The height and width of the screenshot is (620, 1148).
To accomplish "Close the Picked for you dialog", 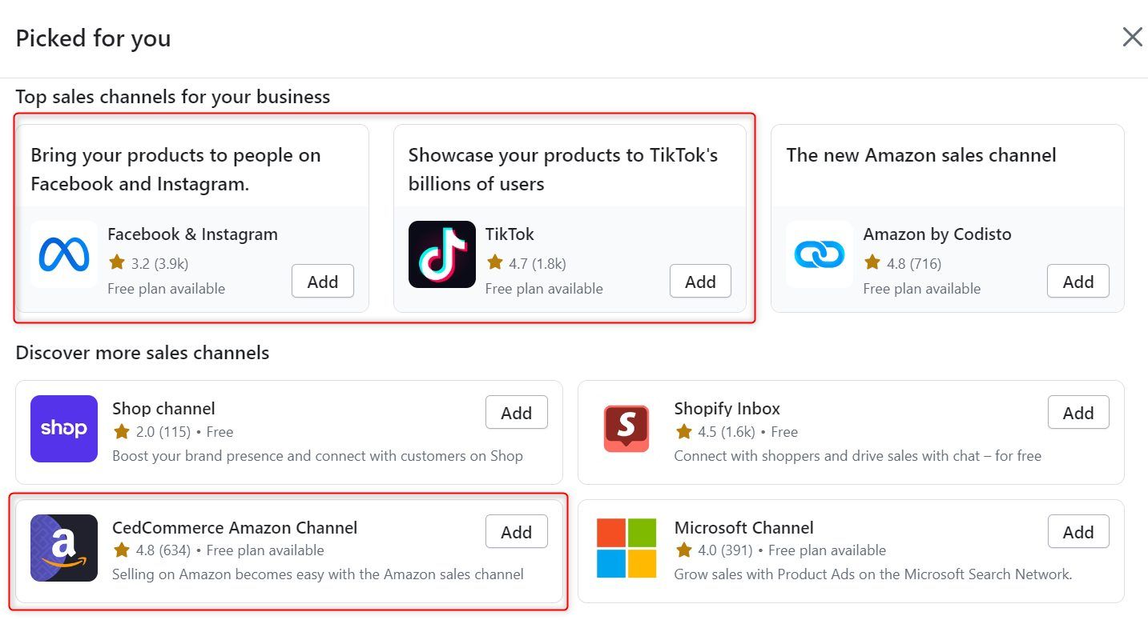I will pos(1132,37).
